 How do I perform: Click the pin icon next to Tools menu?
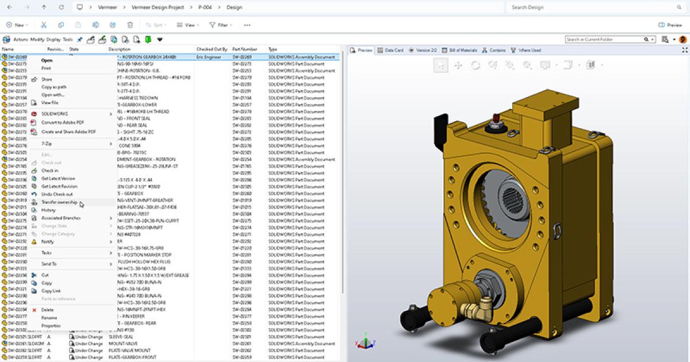(80, 40)
